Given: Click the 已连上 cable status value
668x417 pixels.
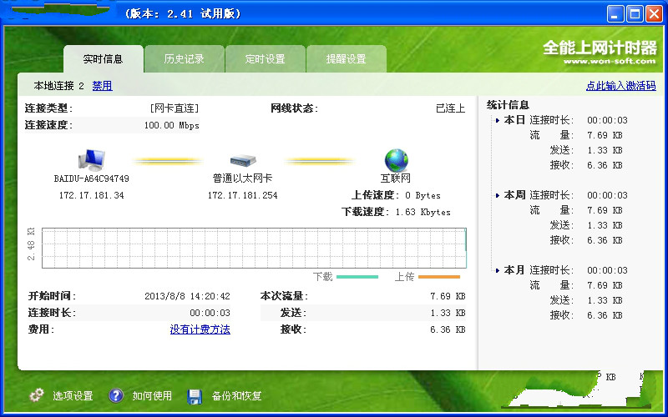Looking at the screenshot, I should [450, 108].
